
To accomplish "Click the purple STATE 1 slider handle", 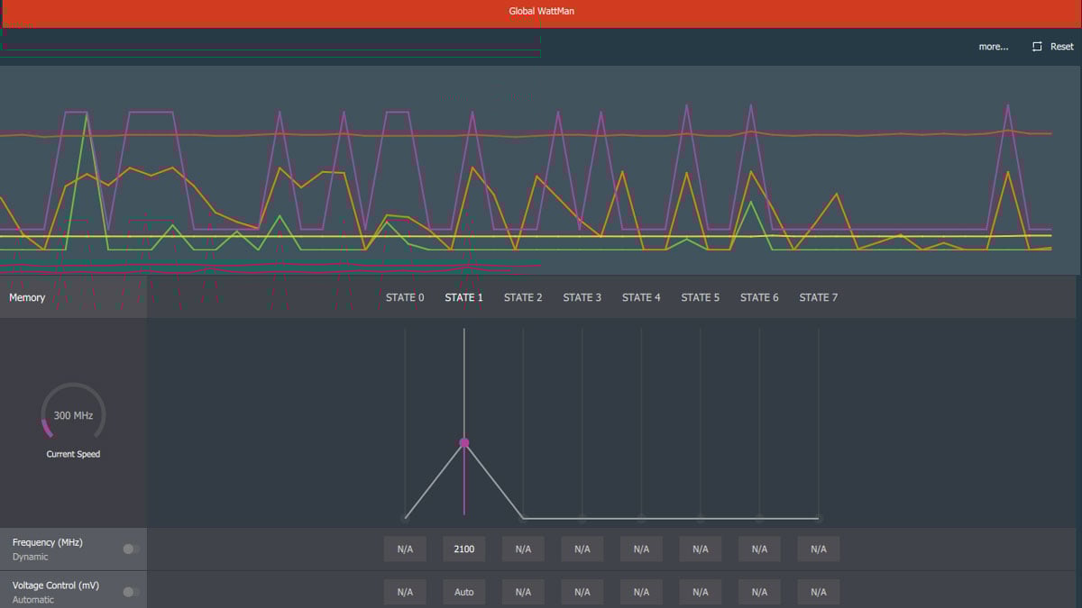I will (x=464, y=442).
